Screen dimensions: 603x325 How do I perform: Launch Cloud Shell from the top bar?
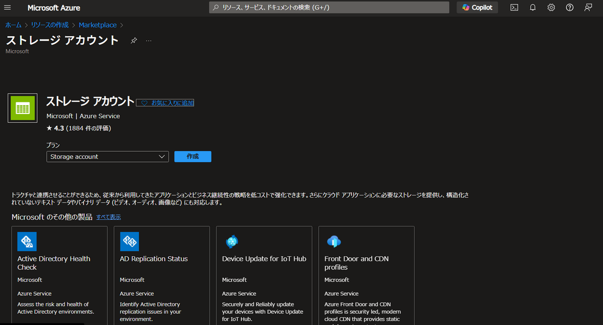(x=514, y=8)
